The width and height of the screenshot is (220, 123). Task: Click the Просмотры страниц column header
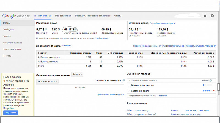point(81,53)
